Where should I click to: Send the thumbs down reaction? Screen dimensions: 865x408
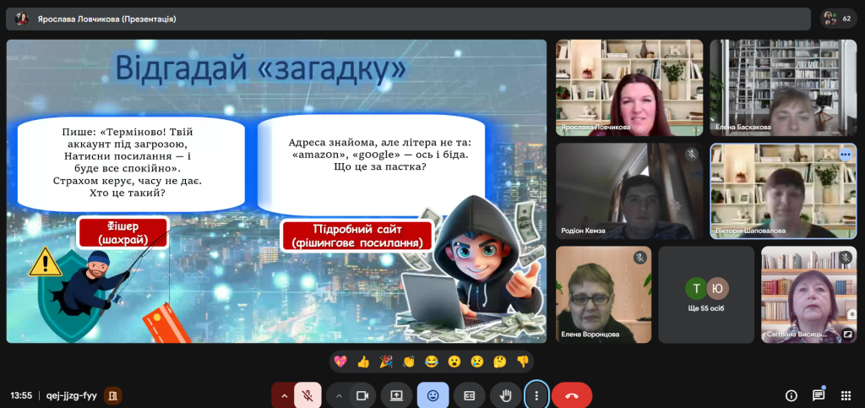click(x=522, y=362)
